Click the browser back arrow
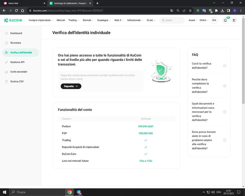The width and height of the screenshot is (245, 196). (4, 10)
